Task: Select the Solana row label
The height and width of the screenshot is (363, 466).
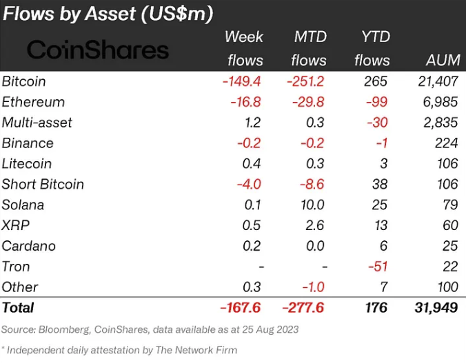Action: click(x=23, y=205)
